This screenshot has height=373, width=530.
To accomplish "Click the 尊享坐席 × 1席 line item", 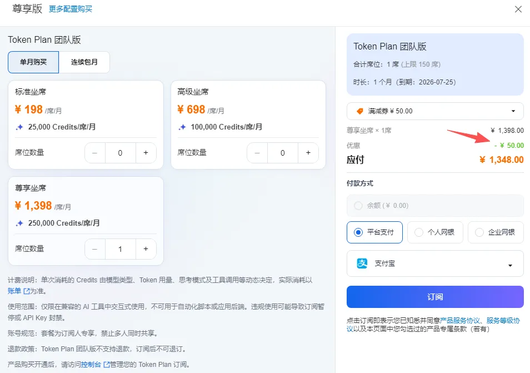I will pos(369,131).
